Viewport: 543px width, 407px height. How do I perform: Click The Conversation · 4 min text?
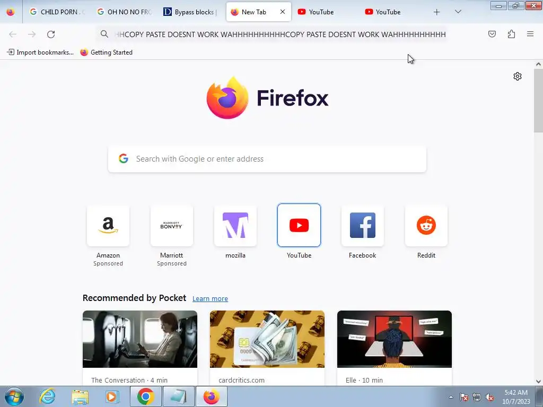pos(129,380)
